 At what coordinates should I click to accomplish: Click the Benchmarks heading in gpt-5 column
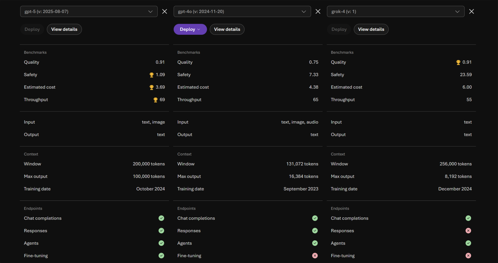pos(35,52)
